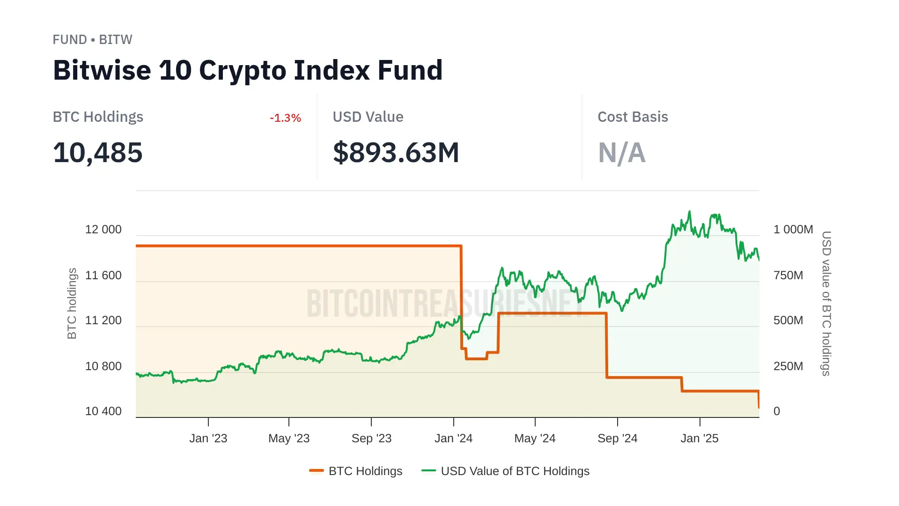This screenshot has height=506, width=899.
Task: Click the Jan '25 axis label
Action: pos(699,439)
